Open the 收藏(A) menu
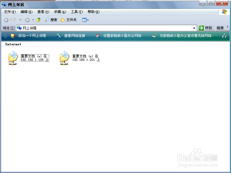Screen dimensions: 231x173 (x=60, y=12)
